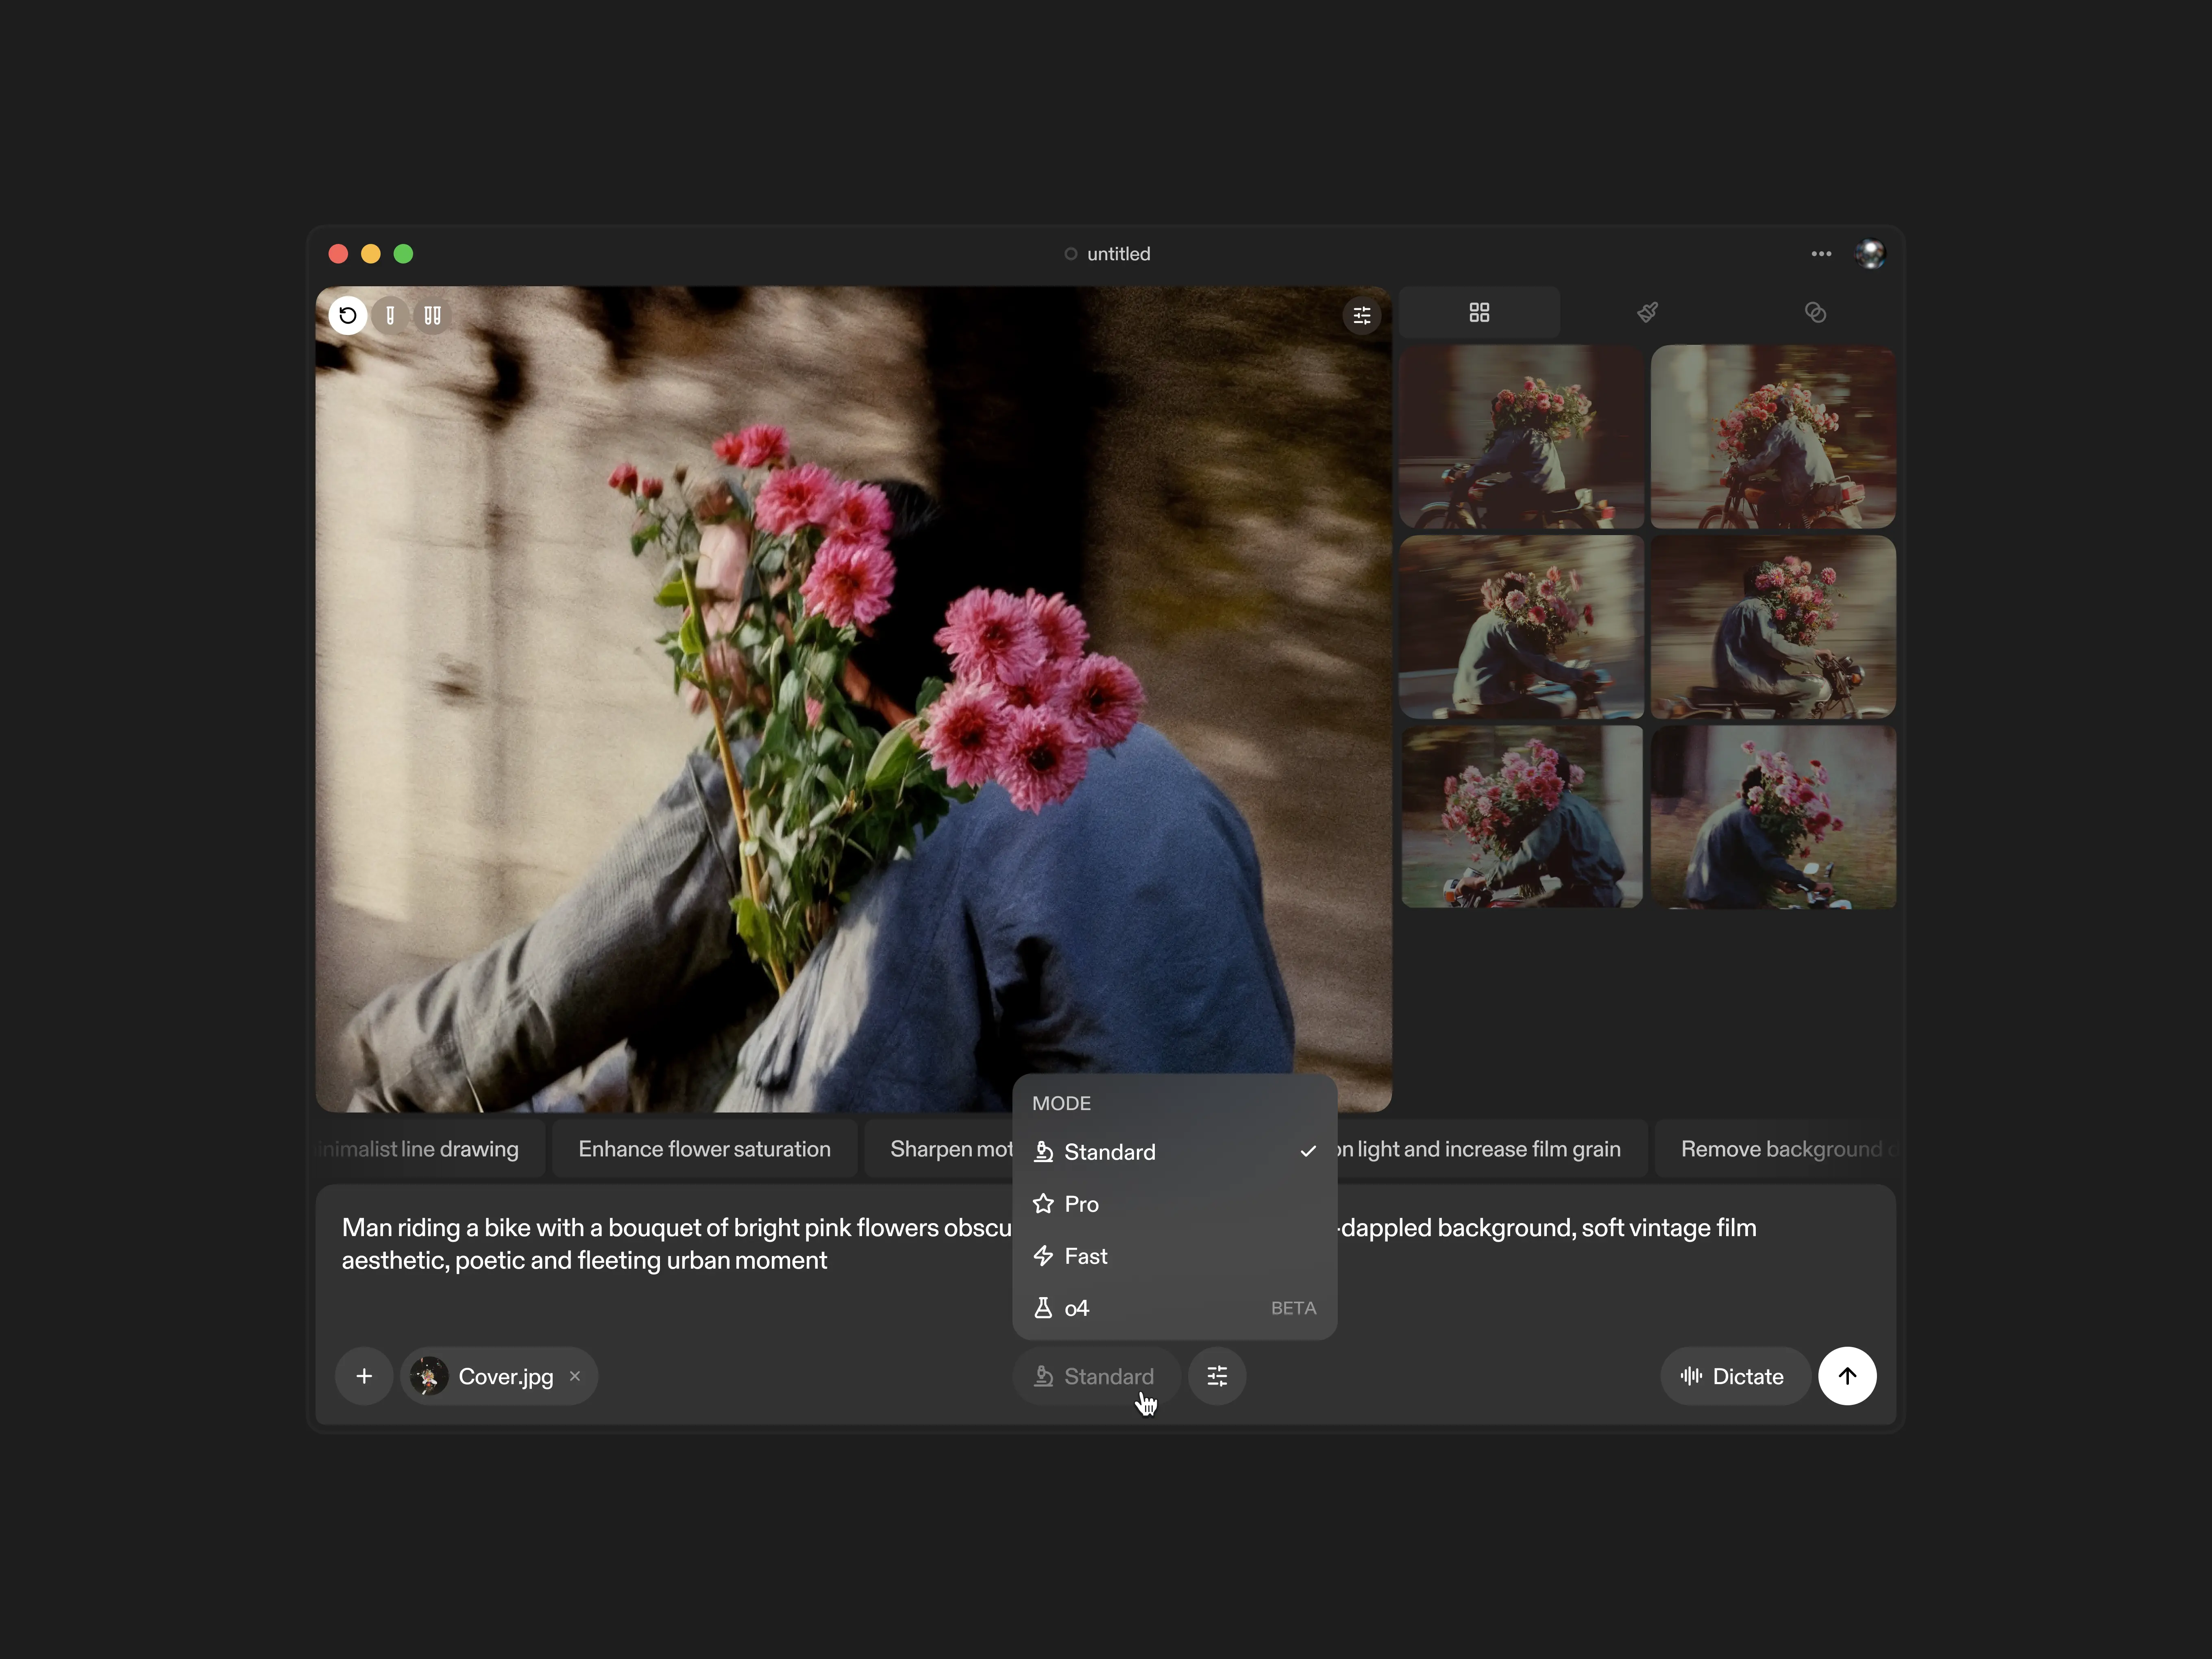
Task: Click the plus add attachment button
Action: click(x=364, y=1376)
